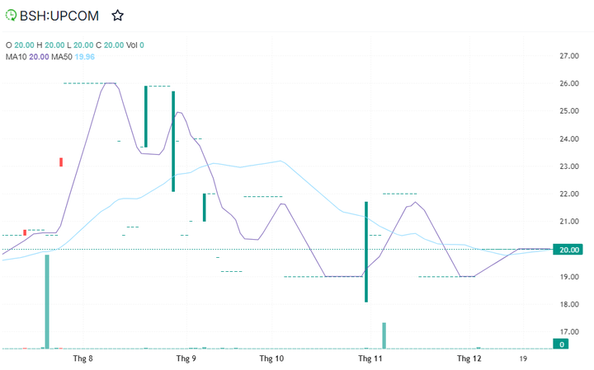Click the Thg 10 time axis label

tap(271, 359)
